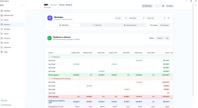Click the 173 010 ₽ expense cell in June
This screenshot has height=108, width=198.
click(139, 82)
